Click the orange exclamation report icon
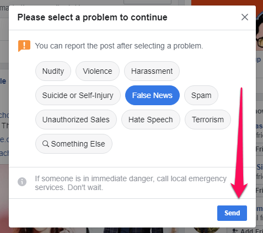This screenshot has width=263, height=233. coord(24,46)
